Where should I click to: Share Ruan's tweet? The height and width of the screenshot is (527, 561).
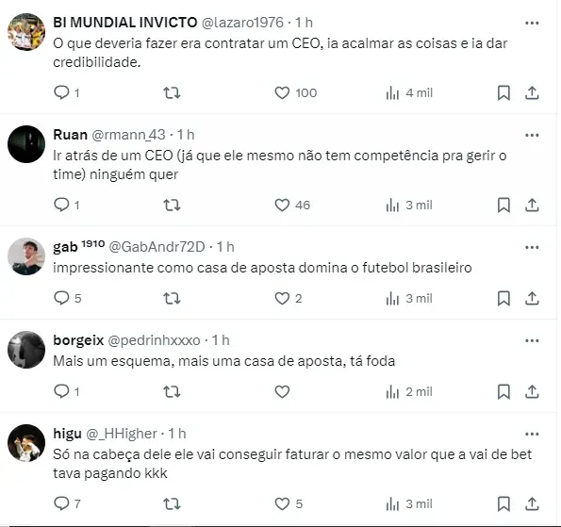tap(532, 206)
